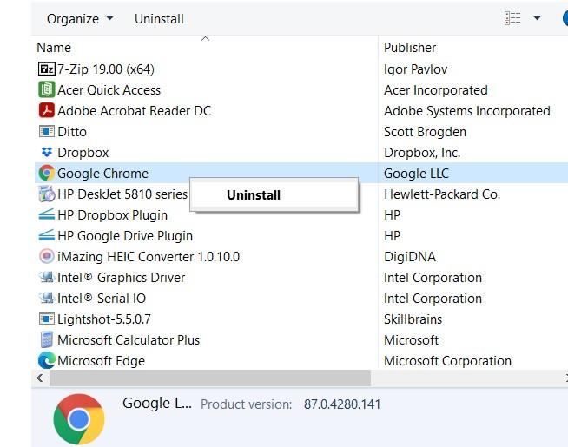This screenshot has height=447, width=568.
Task: Click the Google L... name in details pane
Action: pyautogui.click(x=157, y=404)
